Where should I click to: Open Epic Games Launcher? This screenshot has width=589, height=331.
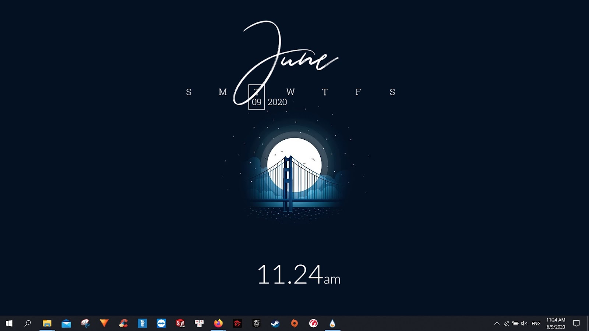[257, 323]
